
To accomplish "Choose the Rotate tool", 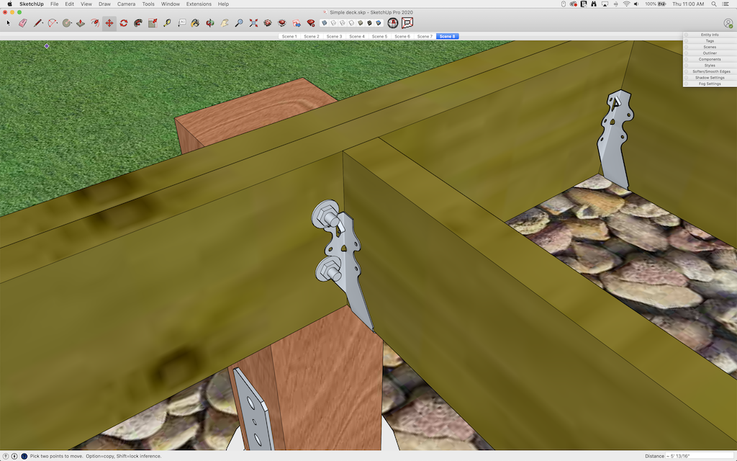I will pyautogui.click(x=123, y=23).
